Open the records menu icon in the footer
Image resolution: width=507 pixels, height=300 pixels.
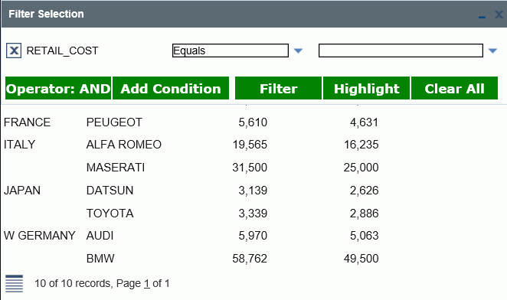click(15, 283)
